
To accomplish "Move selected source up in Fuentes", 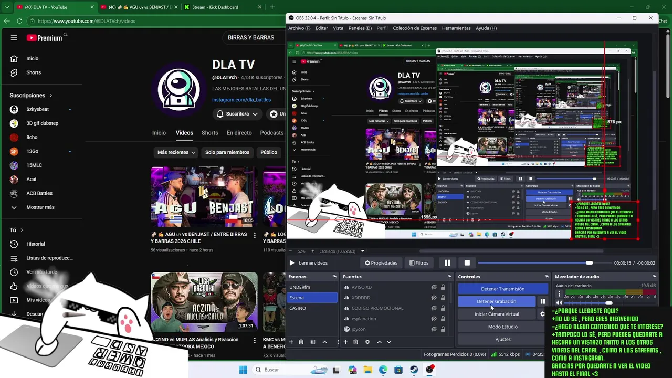I will coord(379,342).
